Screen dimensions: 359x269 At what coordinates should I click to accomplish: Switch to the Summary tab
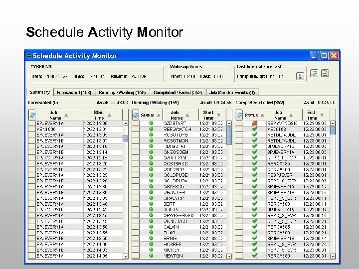40,92
